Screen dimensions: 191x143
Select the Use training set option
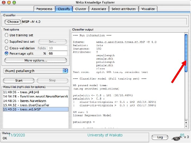click(x=6, y=35)
